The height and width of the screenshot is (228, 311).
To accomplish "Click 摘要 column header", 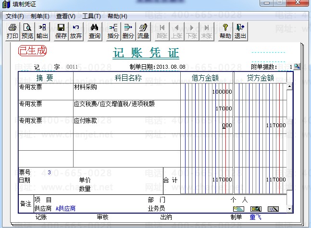I will tap(45, 78).
